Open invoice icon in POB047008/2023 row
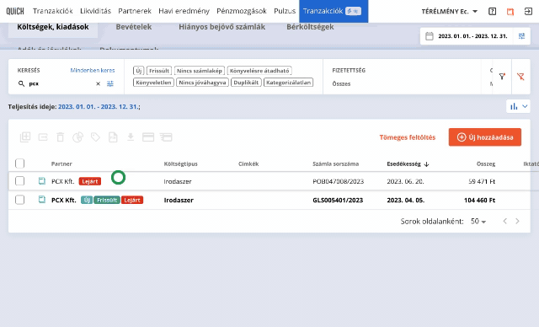 coord(41,181)
